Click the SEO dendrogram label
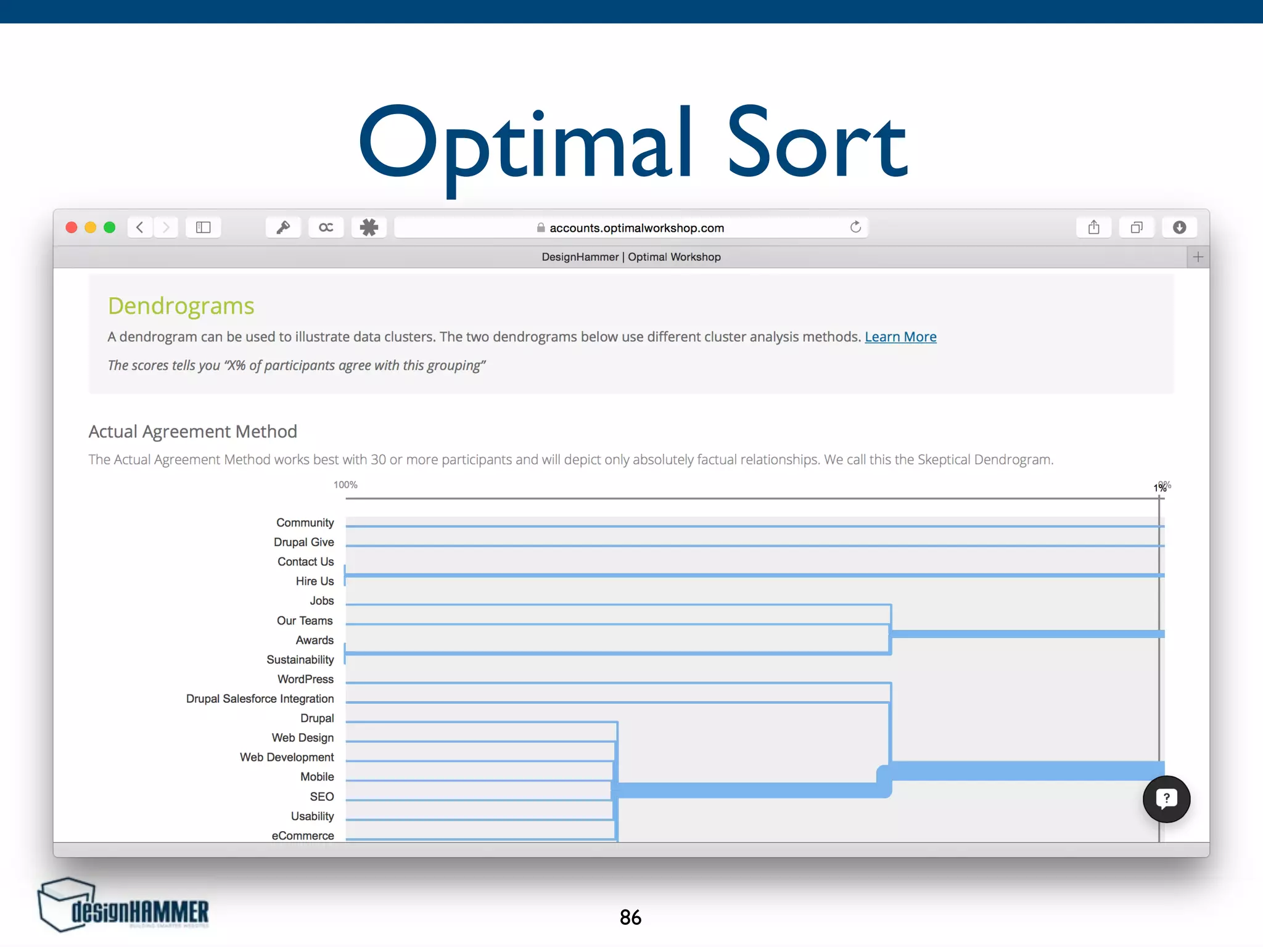Image resolution: width=1263 pixels, height=947 pixels. click(321, 797)
